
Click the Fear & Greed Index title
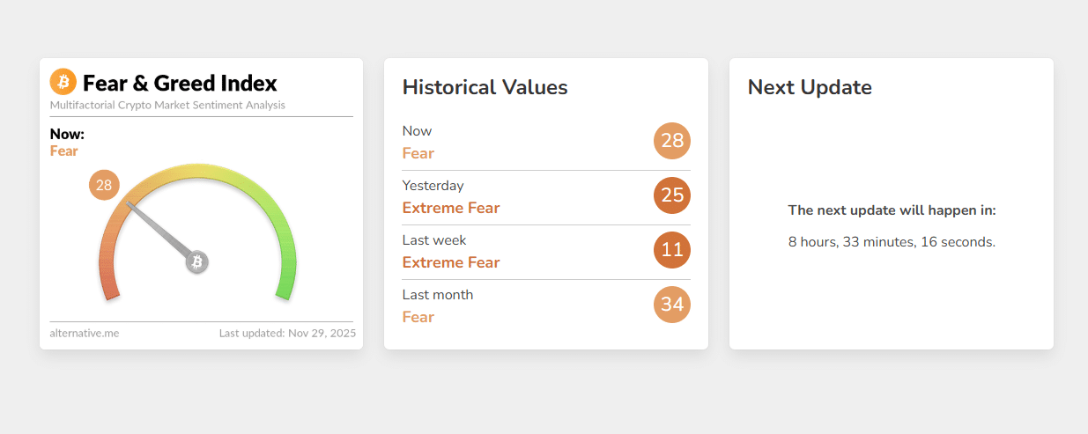coord(180,84)
